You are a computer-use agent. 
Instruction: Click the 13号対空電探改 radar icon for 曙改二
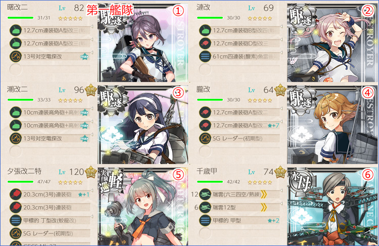point(16,57)
